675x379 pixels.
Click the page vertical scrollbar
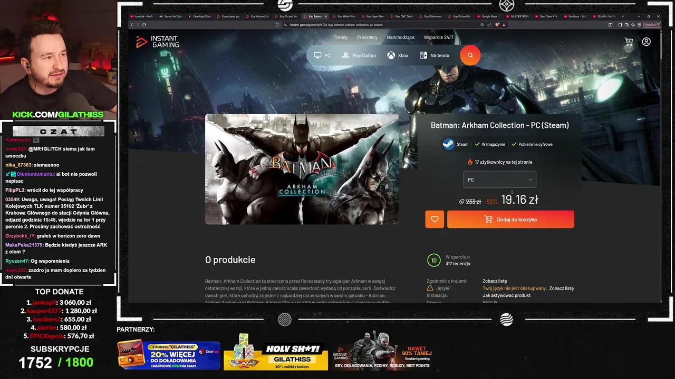click(x=661, y=47)
